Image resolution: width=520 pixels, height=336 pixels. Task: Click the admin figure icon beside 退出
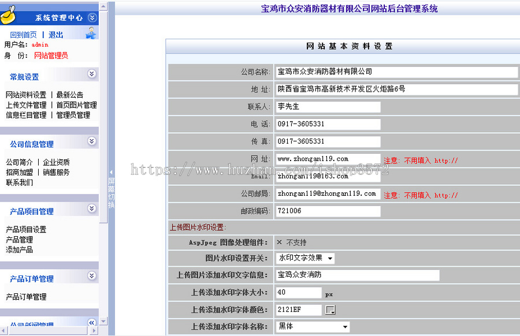[90, 33]
